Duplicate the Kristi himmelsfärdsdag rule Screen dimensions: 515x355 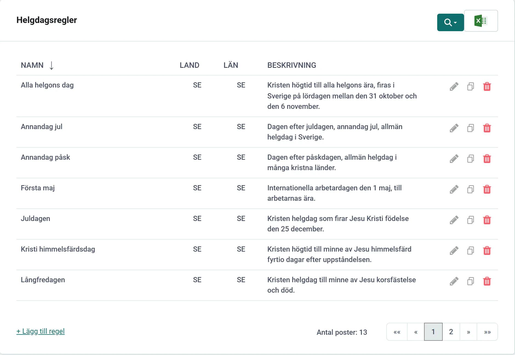(x=471, y=251)
